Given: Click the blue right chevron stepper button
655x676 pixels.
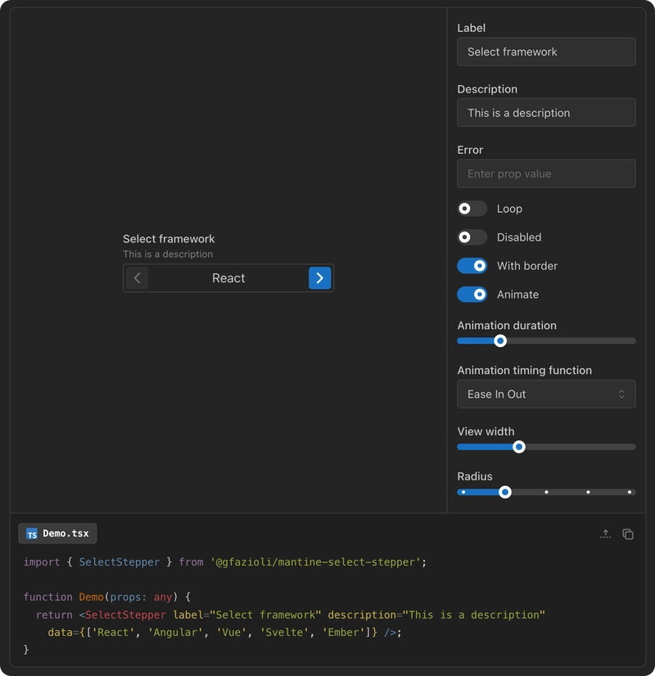Looking at the screenshot, I should click(319, 278).
